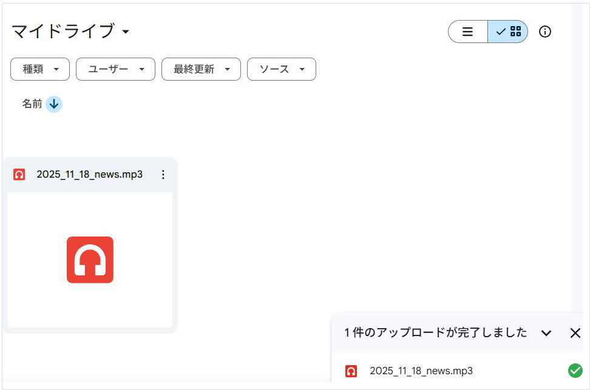Close the upload notification panel
590x390 pixels.
(x=575, y=333)
